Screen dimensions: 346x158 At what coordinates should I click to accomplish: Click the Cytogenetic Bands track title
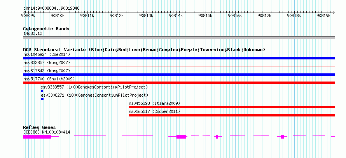(x=46, y=29)
